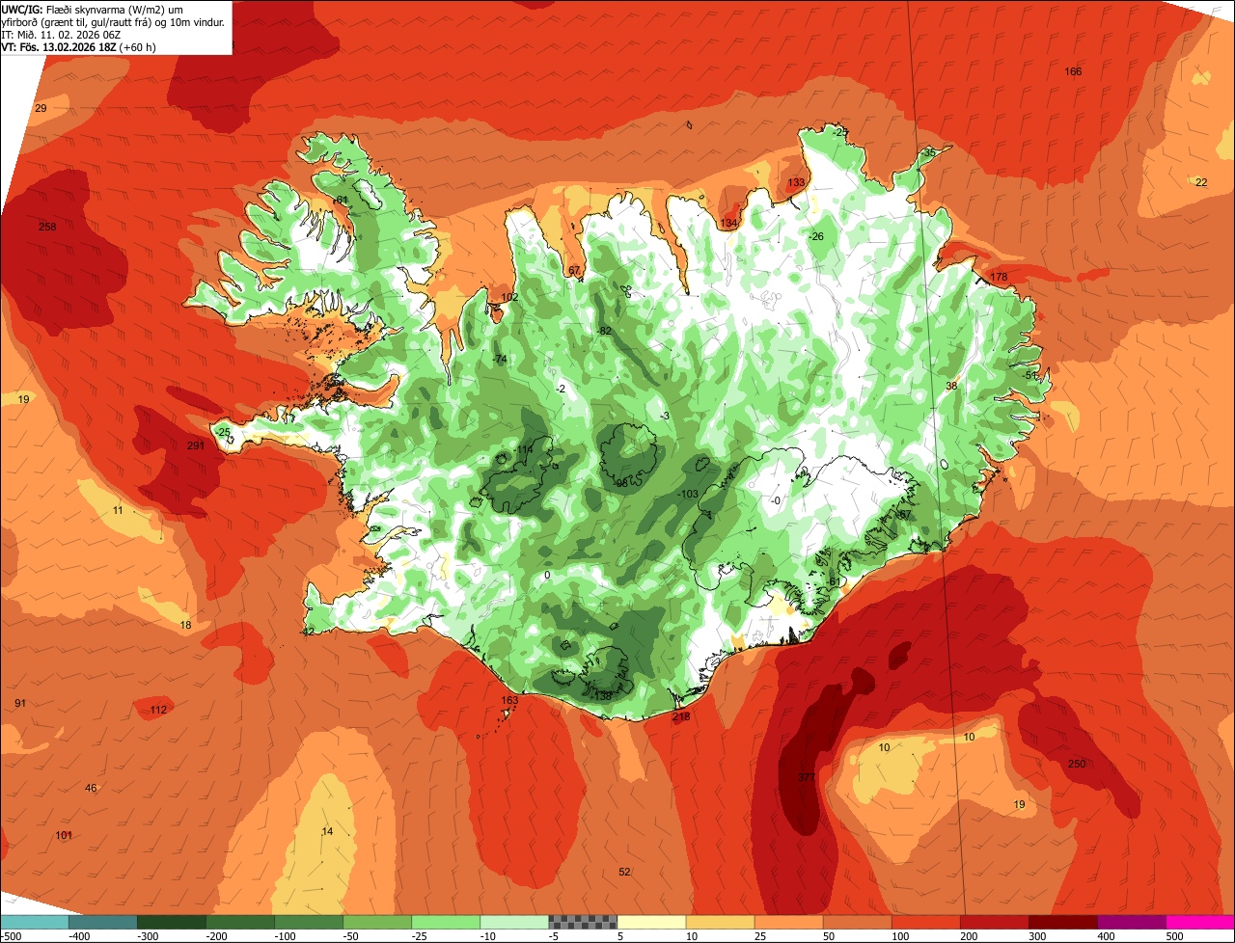Select the magenta legend swatch after 500
The height and width of the screenshot is (943, 1235).
coord(1200,922)
